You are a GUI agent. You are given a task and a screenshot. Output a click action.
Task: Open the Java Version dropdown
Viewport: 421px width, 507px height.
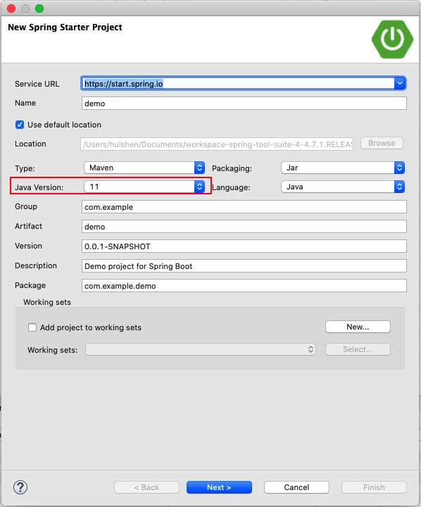point(144,187)
